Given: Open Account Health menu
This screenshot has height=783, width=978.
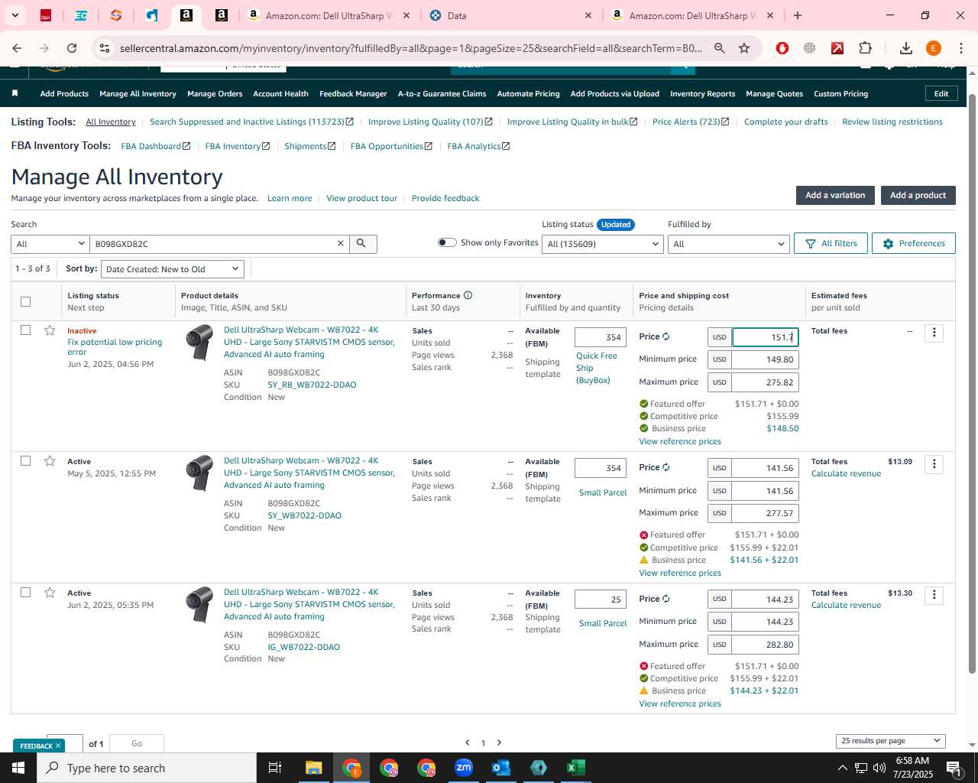Looking at the screenshot, I should coord(280,93).
